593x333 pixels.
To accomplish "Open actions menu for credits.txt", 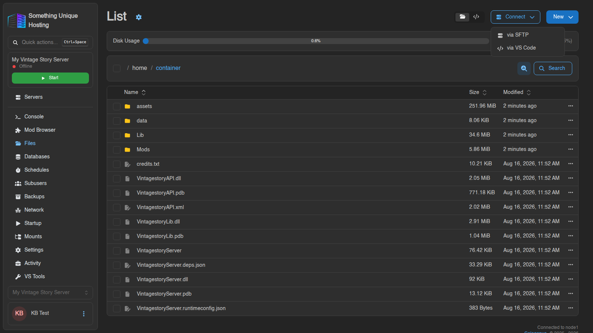I will click(570, 164).
